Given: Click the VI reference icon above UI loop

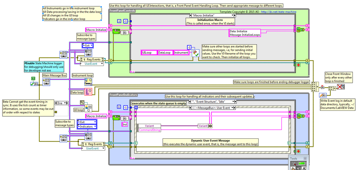Looking at the screenshot, I should tap(83, 102).
